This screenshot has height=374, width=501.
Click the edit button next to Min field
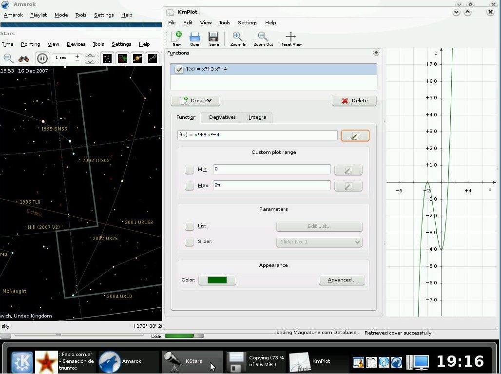click(x=348, y=170)
